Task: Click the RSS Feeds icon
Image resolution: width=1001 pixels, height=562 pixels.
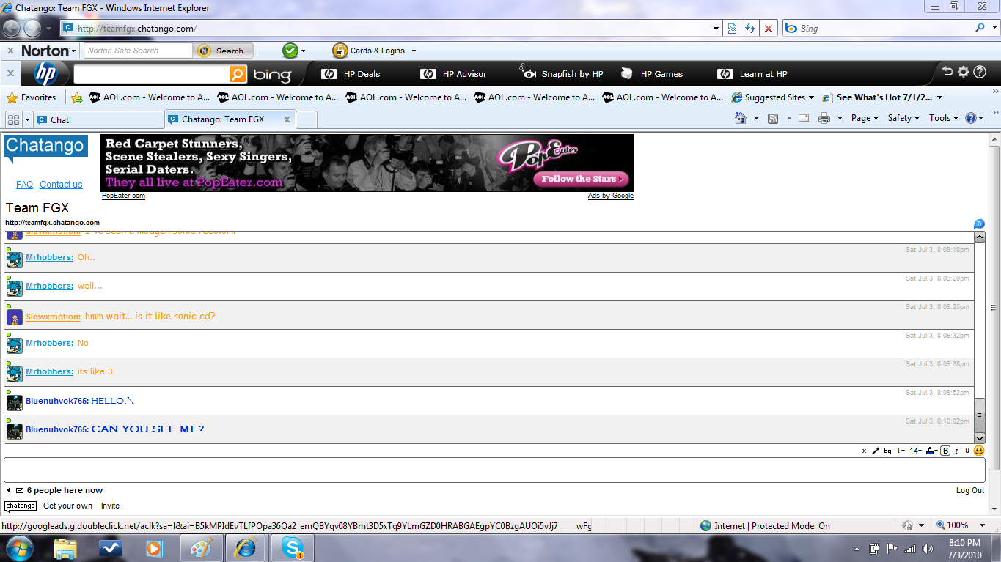Action: tap(773, 118)
